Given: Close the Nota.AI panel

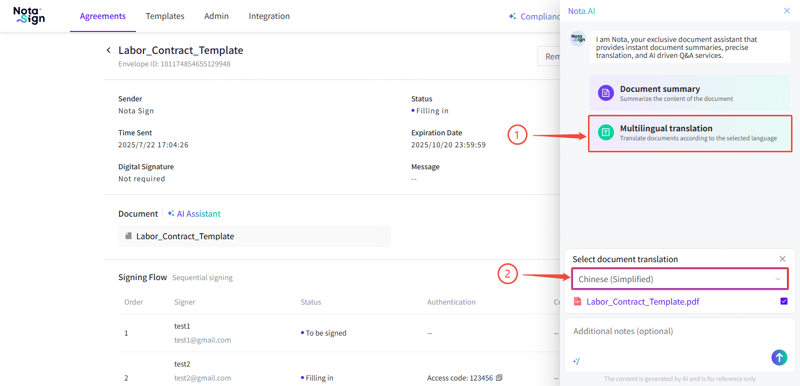Looking at the screenshot, I should point(786,10).
